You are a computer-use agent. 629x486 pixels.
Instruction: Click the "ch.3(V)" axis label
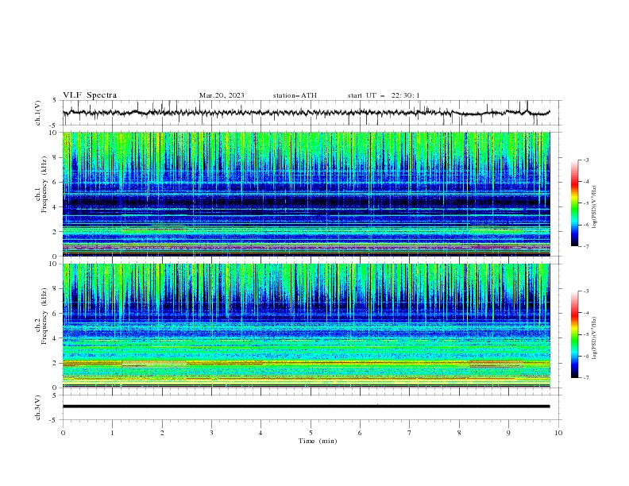(38, 407)
